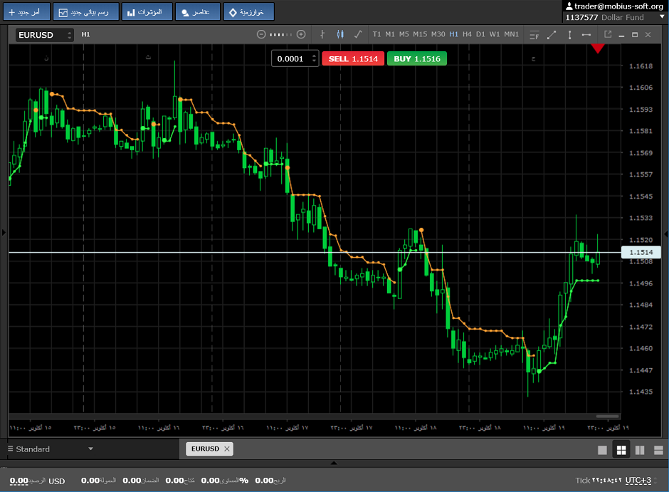Click the BUY 1.1516 button

click(x=417, y=58)
